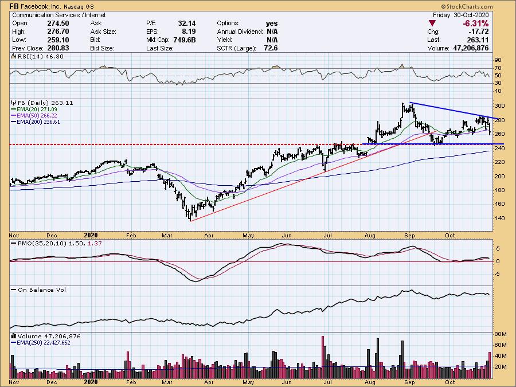The image size is (516, 387).
Task: Click the Low price 259.10
Action: (x=58, y=40)
